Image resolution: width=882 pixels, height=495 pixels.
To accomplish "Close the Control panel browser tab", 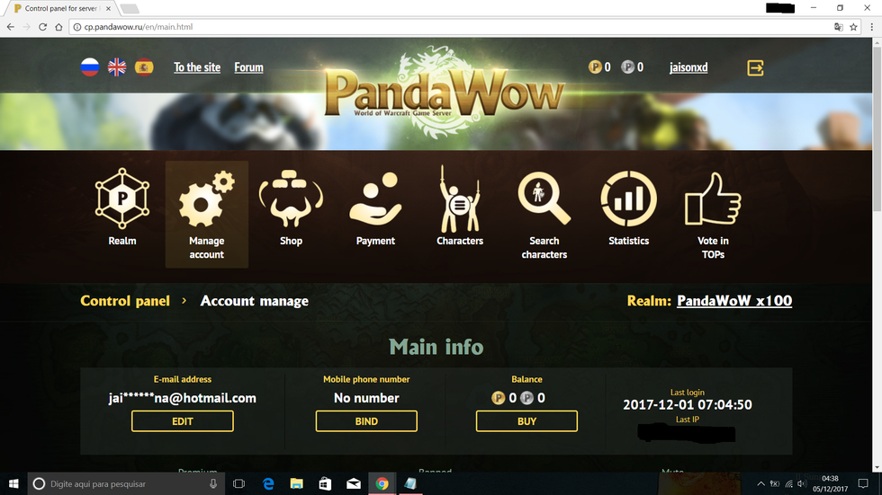I will [108, 8].
